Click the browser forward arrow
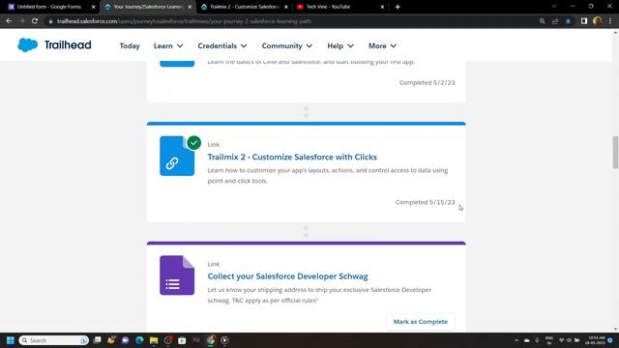Screen dimensions: 619x348 (21, 21)
